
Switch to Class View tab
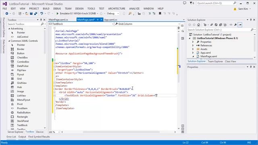coord(230,61)
